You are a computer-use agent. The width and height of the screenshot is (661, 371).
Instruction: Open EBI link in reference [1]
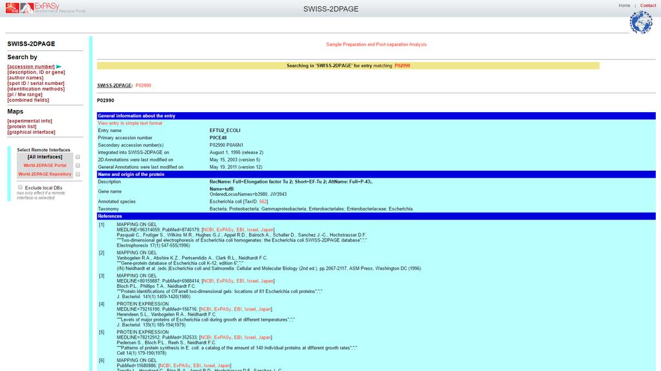click(240, 230)
